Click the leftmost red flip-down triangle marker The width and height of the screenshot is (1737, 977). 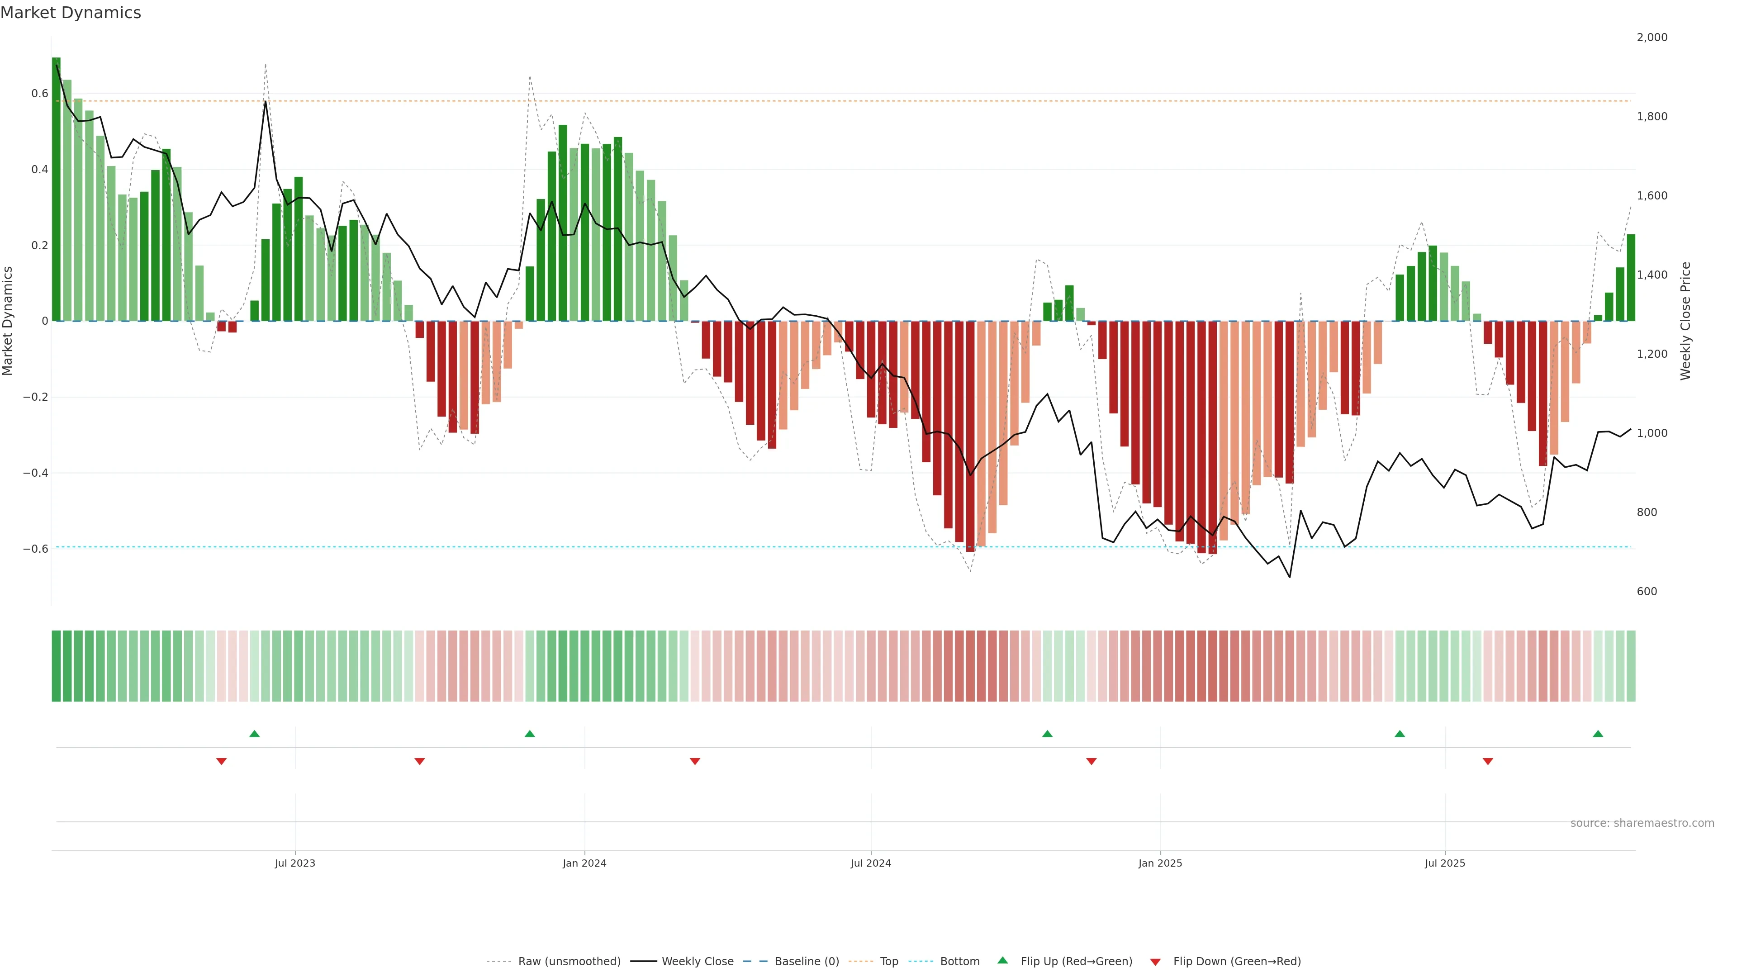coord(221,761)
